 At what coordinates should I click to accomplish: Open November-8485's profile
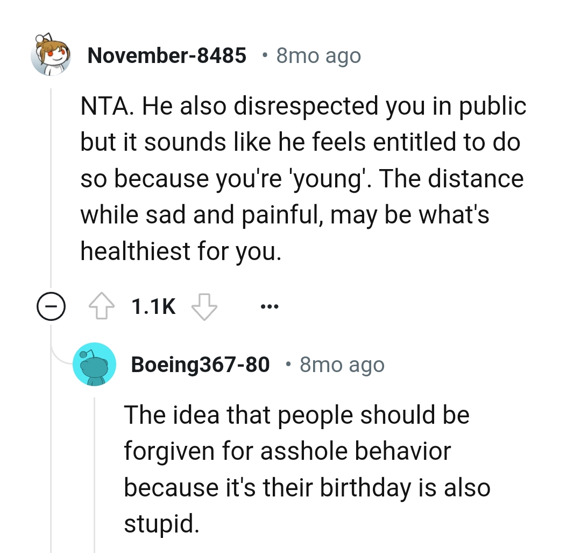tap(167, 55)
